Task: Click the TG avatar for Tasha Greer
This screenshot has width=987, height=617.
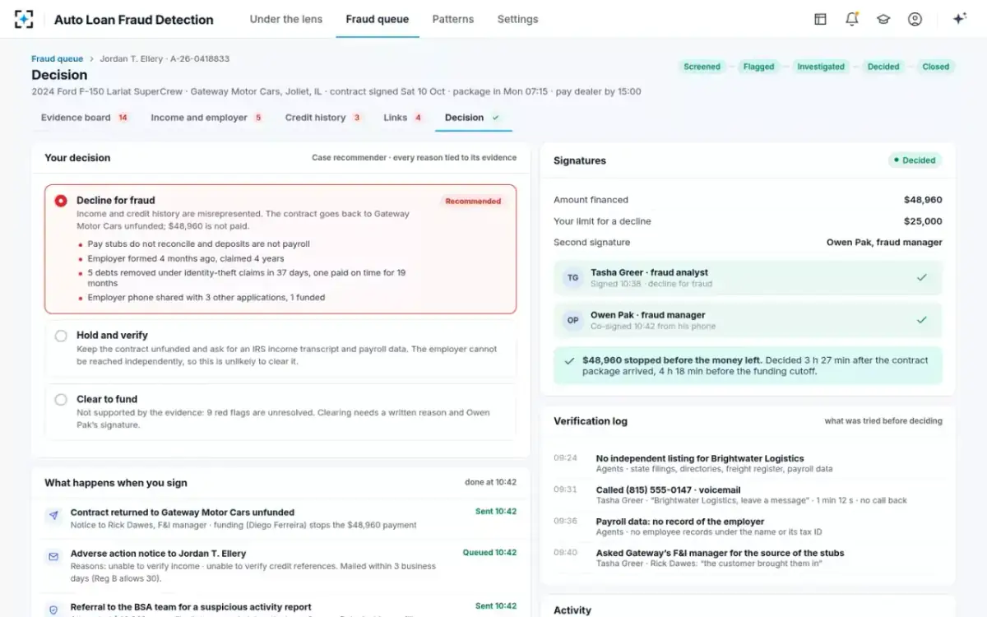Action: tap(573, 278)
